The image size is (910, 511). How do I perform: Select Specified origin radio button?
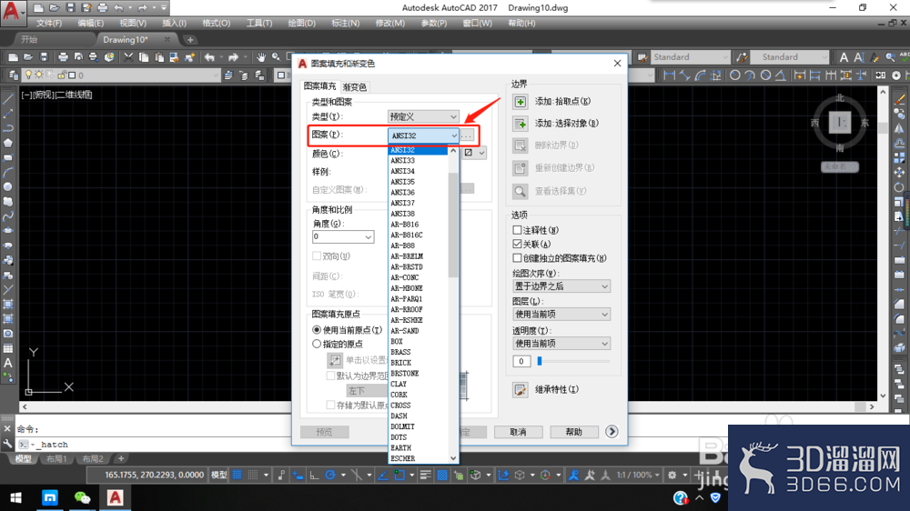(317, 344)
